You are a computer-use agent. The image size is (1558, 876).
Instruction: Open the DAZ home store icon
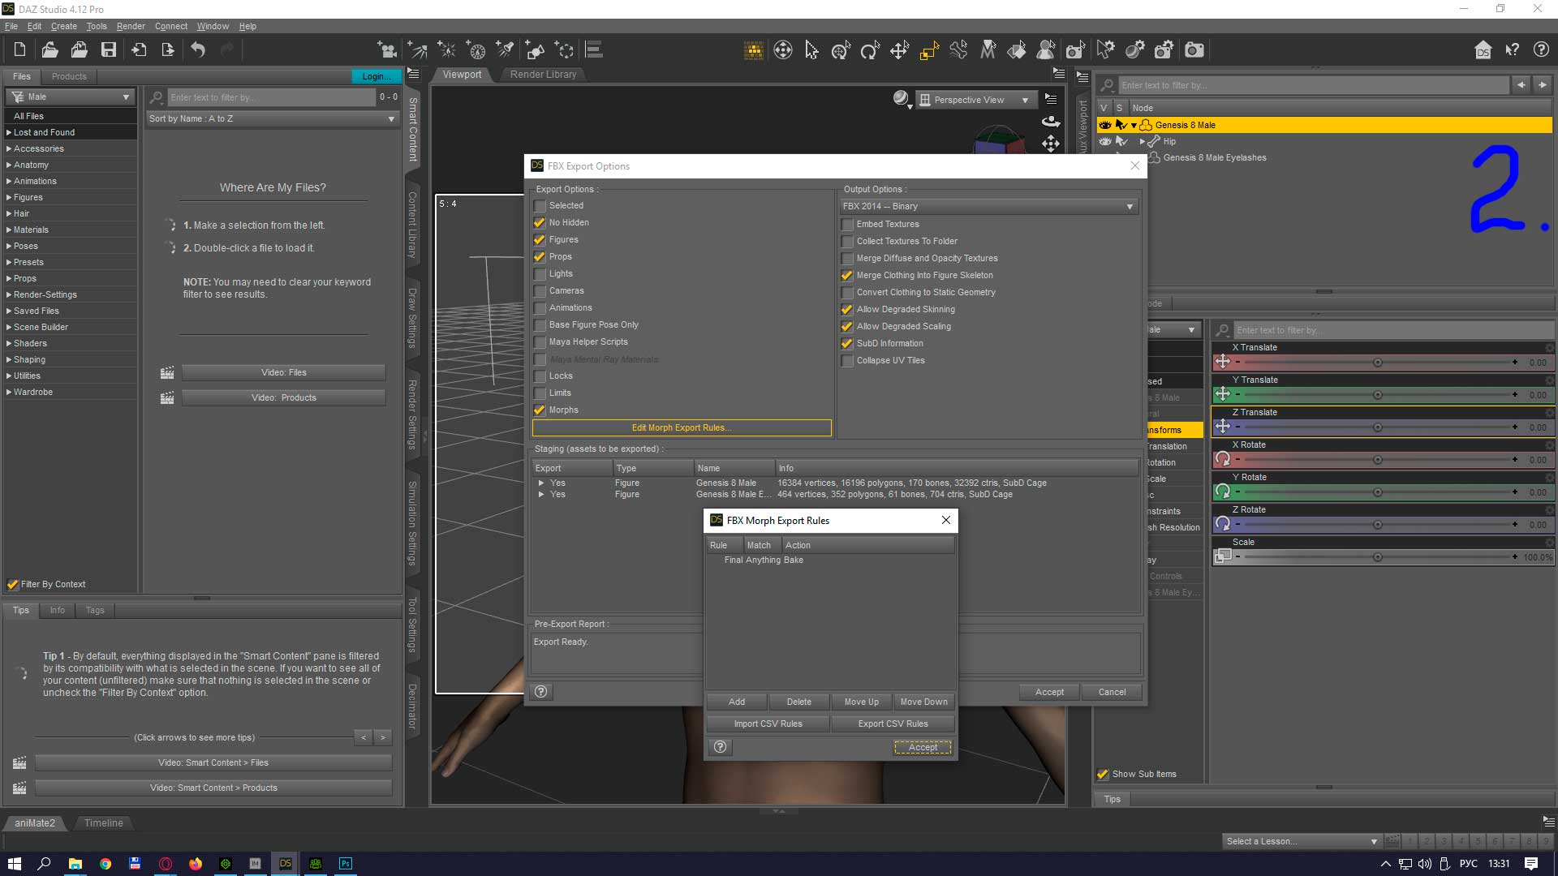(x=1483, y=50)
